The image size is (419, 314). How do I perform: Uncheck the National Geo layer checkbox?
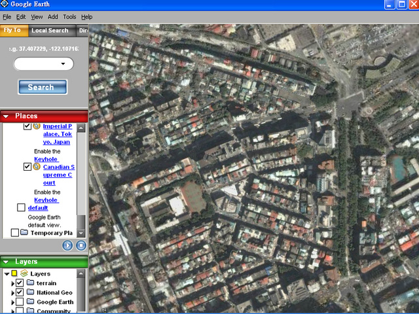[x=20, y=292]
